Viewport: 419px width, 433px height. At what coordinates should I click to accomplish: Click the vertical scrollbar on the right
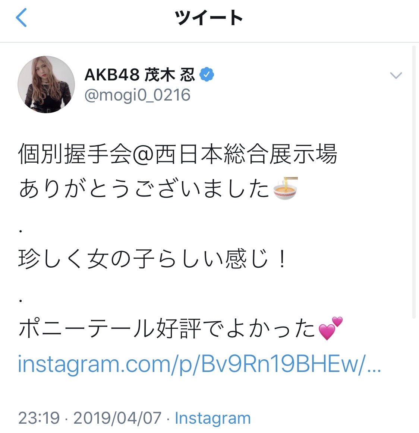pyautogui.click(x=414, y=182)
